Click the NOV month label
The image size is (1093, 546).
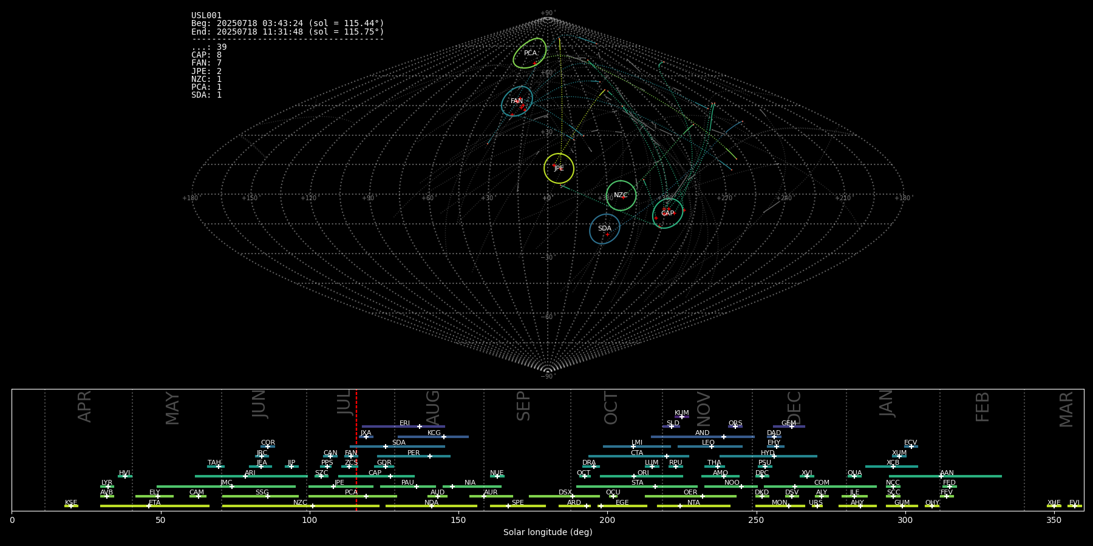703,409
